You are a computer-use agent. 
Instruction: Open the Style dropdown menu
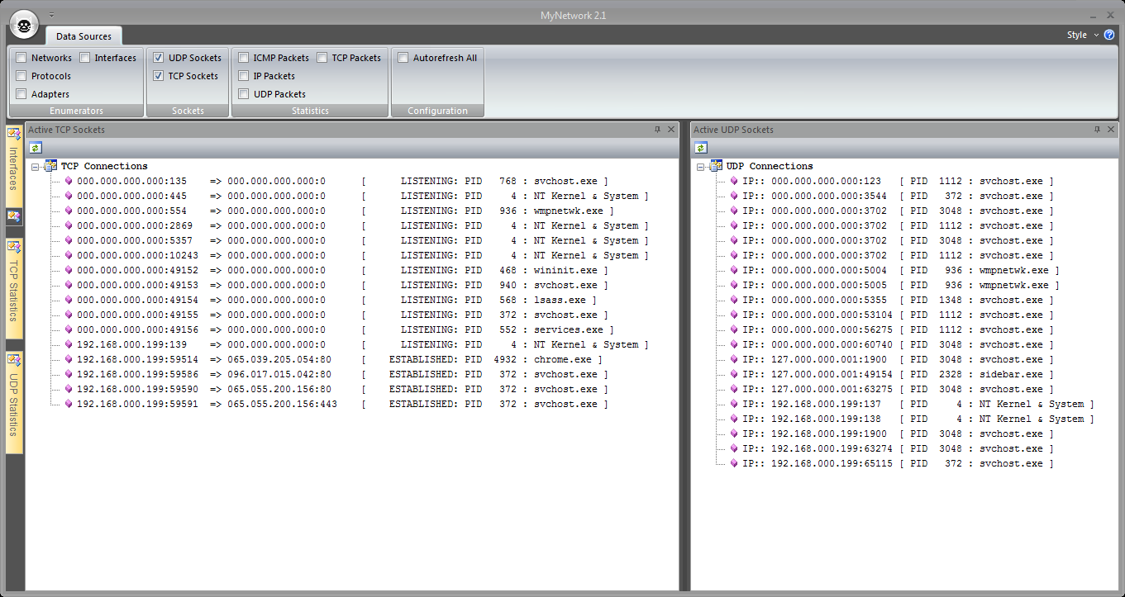coord(1081,35)
